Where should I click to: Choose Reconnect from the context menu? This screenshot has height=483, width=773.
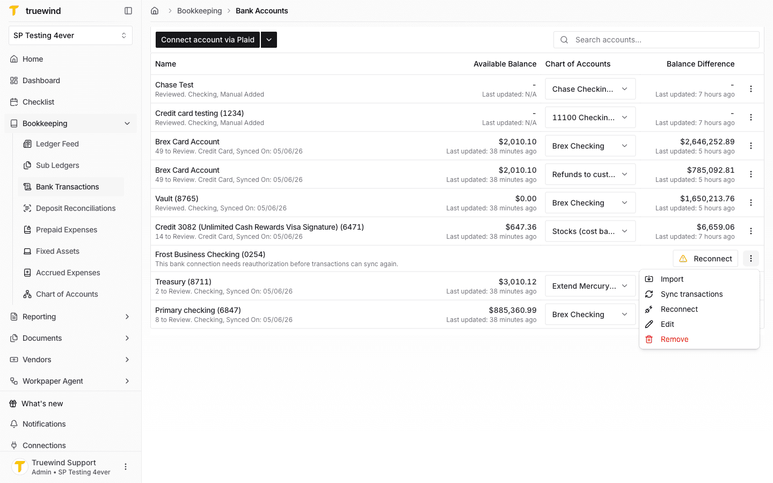click(699, 309)
